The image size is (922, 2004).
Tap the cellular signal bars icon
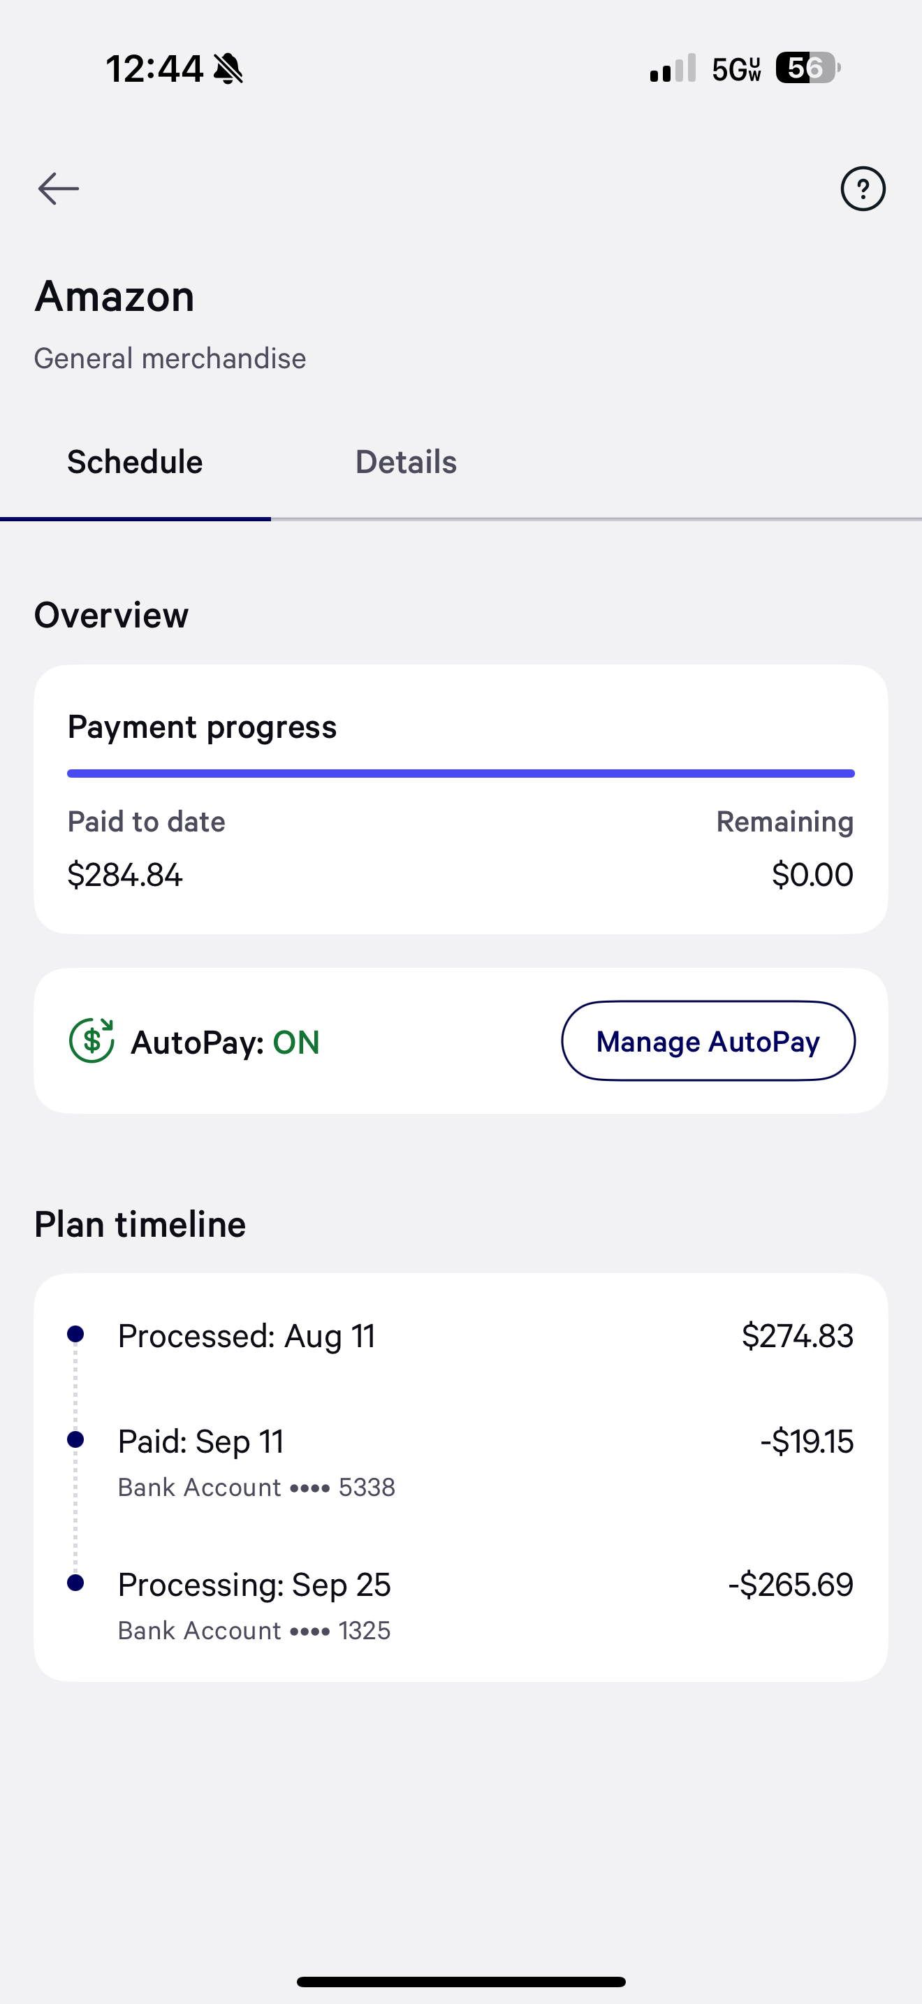coord(673,68)
